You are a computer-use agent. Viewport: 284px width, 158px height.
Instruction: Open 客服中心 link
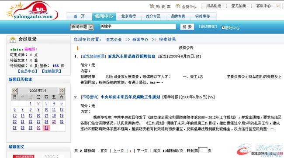tap(263, 6)
